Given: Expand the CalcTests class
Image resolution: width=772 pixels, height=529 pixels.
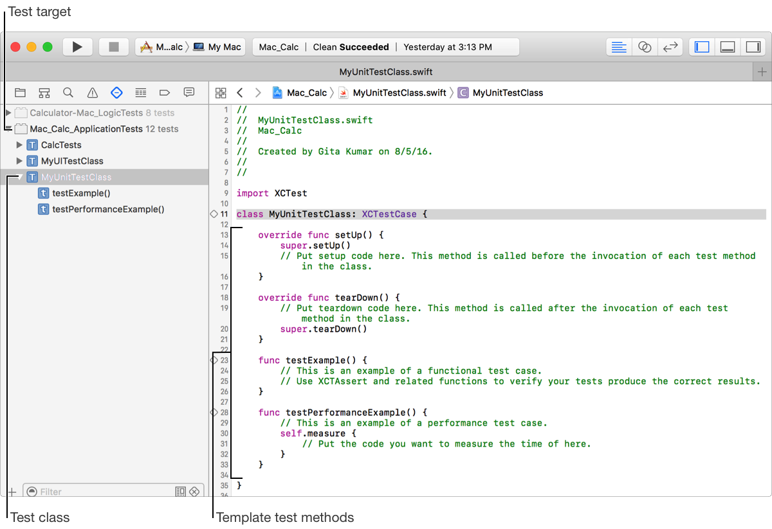Looking at the screenshot, I should coord(19,145).
